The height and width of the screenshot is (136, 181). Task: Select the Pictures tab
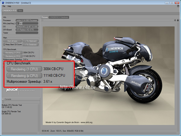click(x=45, y=17)
